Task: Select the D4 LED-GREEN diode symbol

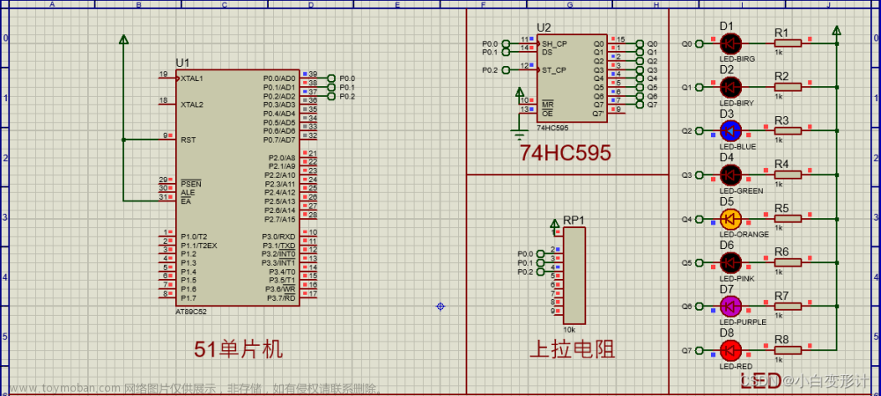Action: (x=730, y=174)
